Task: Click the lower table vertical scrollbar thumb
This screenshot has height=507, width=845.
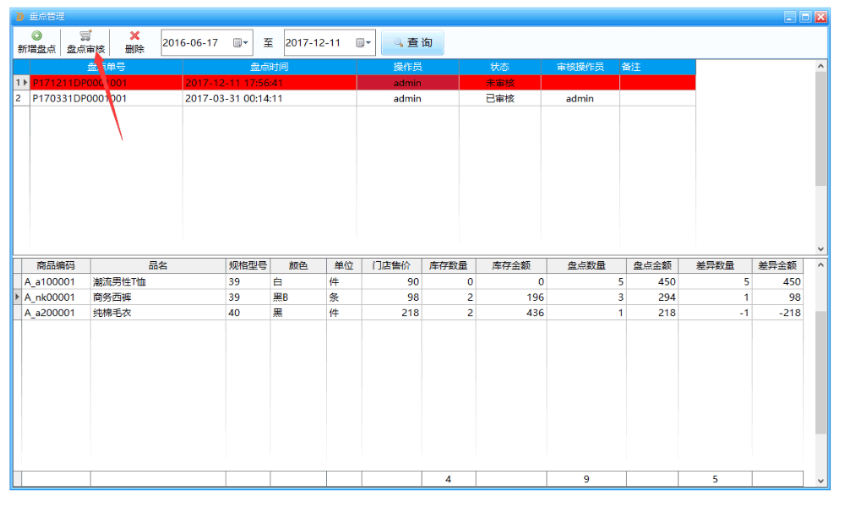Action: coord(820,373)
